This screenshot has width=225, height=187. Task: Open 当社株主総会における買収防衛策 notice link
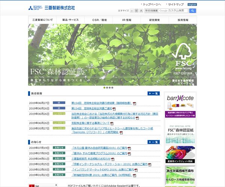(x=115, y=116)
